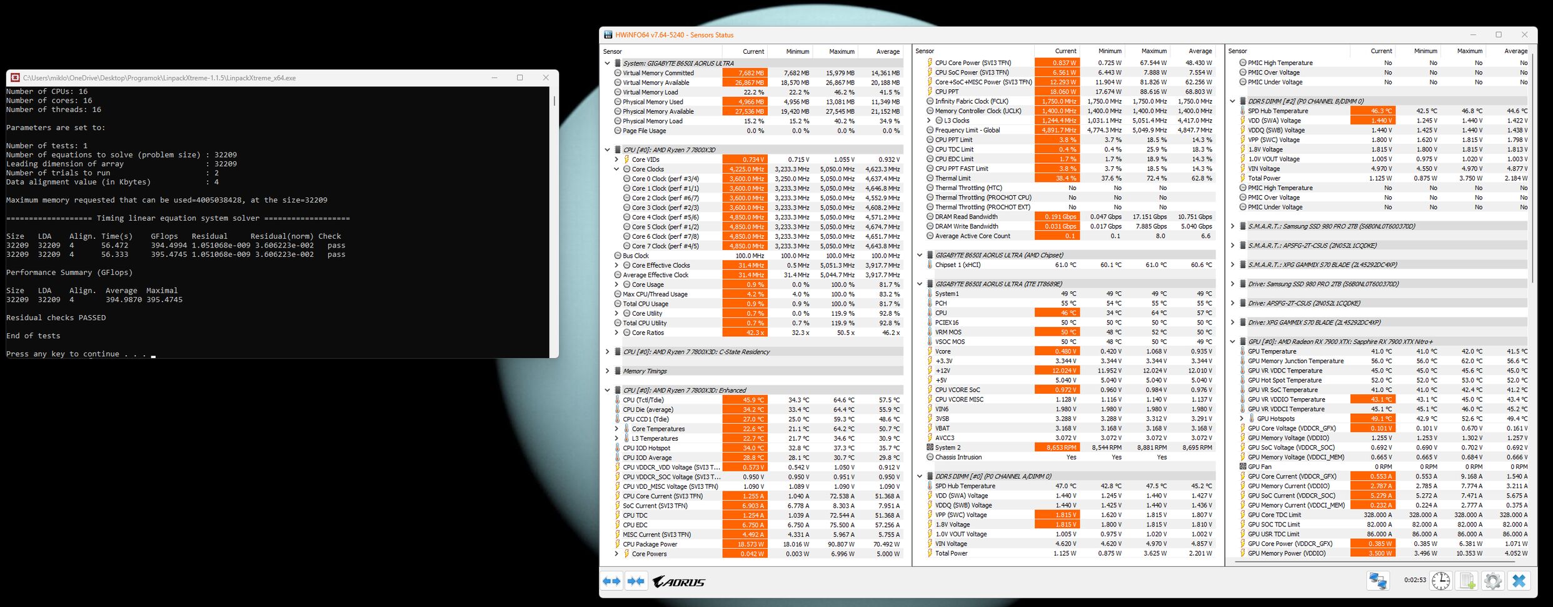Expand the GPU Hotspots row
This screenshot has height=607, width=1553.
(1242, 419)
